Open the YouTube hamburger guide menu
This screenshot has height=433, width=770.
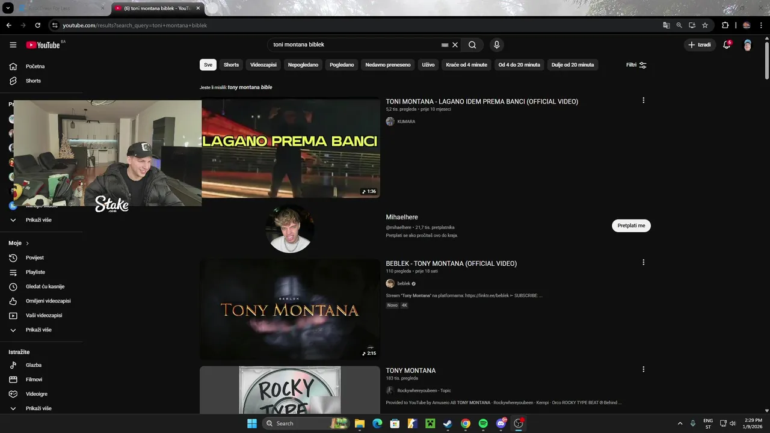pyautogui.click(x=13, y=45)
